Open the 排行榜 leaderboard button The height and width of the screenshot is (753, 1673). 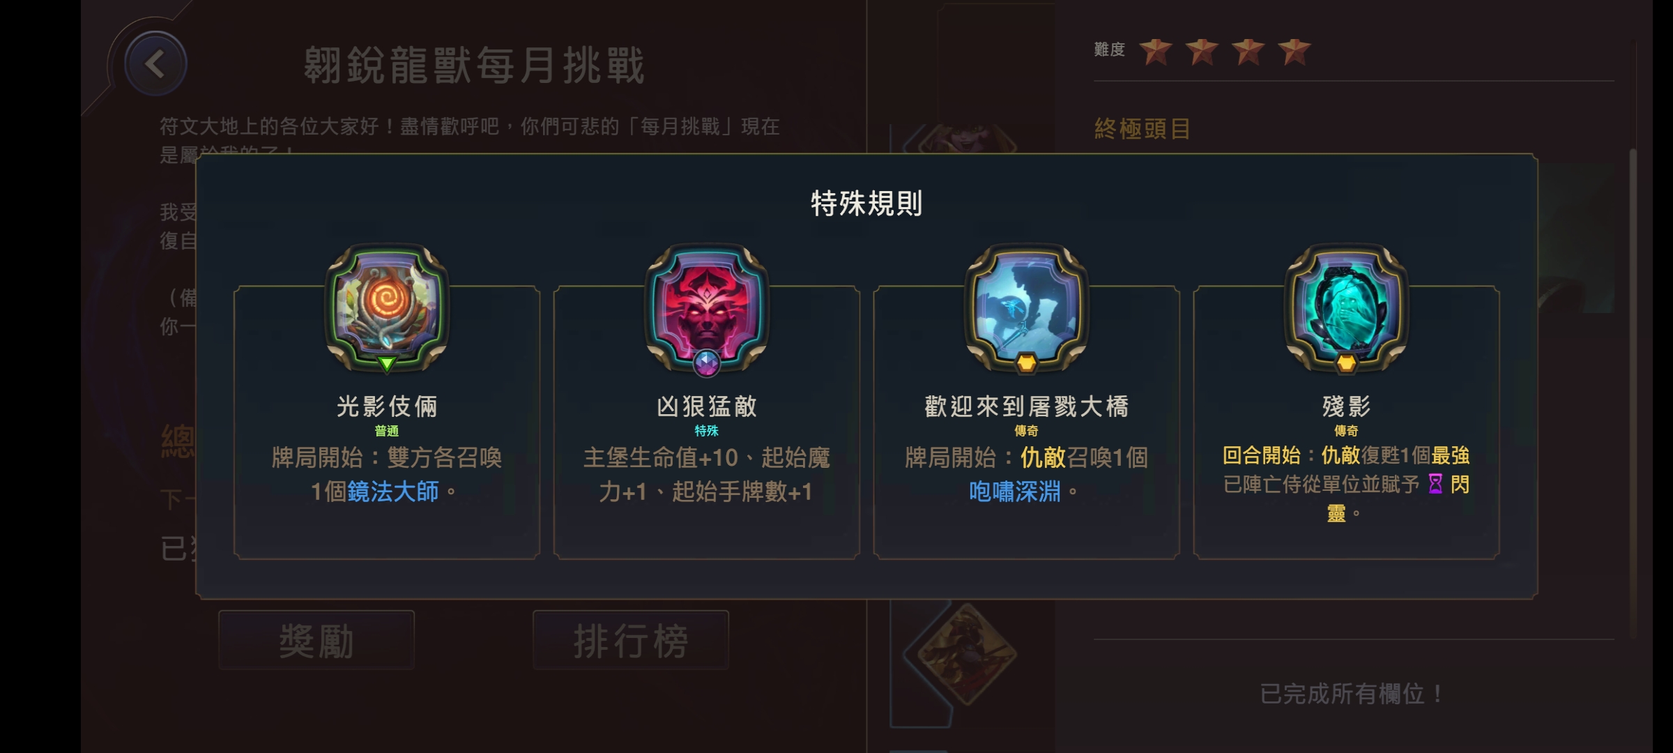pos(631,641)
